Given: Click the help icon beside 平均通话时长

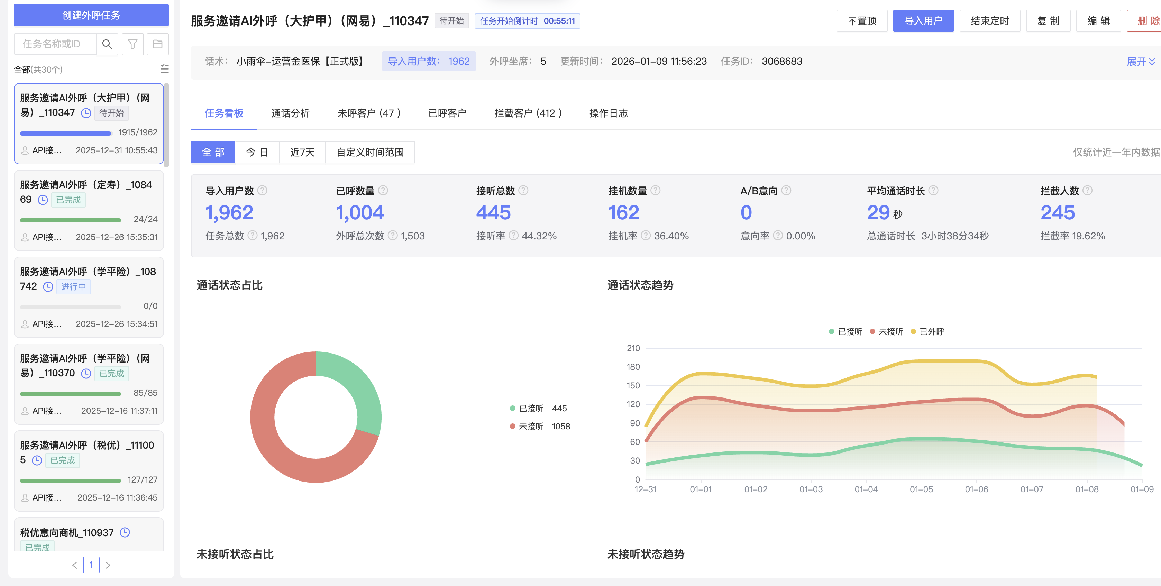Looking at the screenshot, I should (x=933, y=191).
